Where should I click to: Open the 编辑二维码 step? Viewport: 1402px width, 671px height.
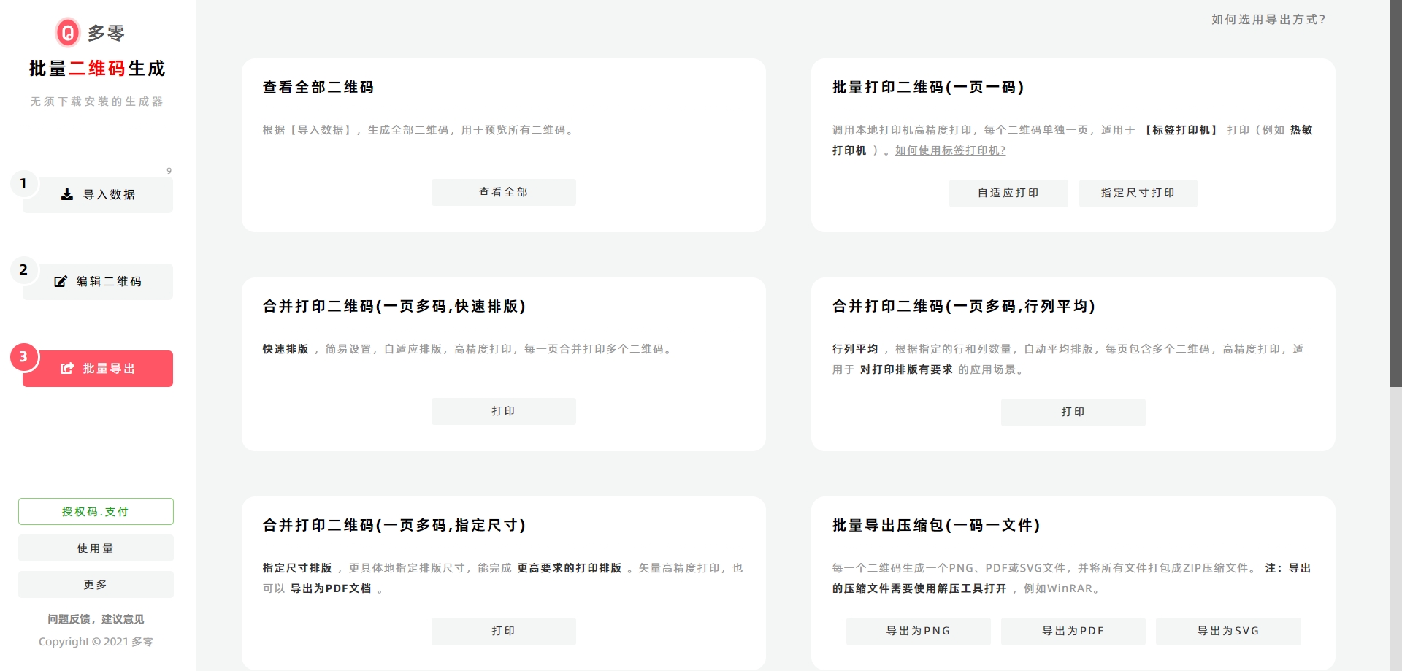pos(98,281)
